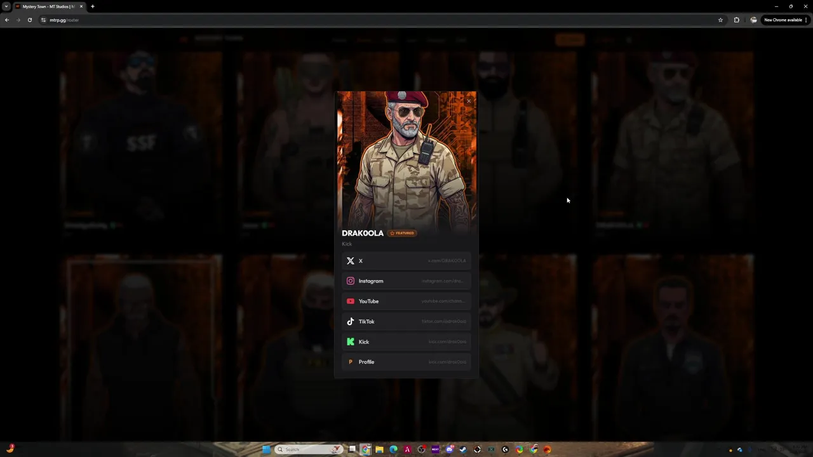Viewport: 813px width, 457px height.
Task: Go forward in browser history
Action: (x=18, y=20)
